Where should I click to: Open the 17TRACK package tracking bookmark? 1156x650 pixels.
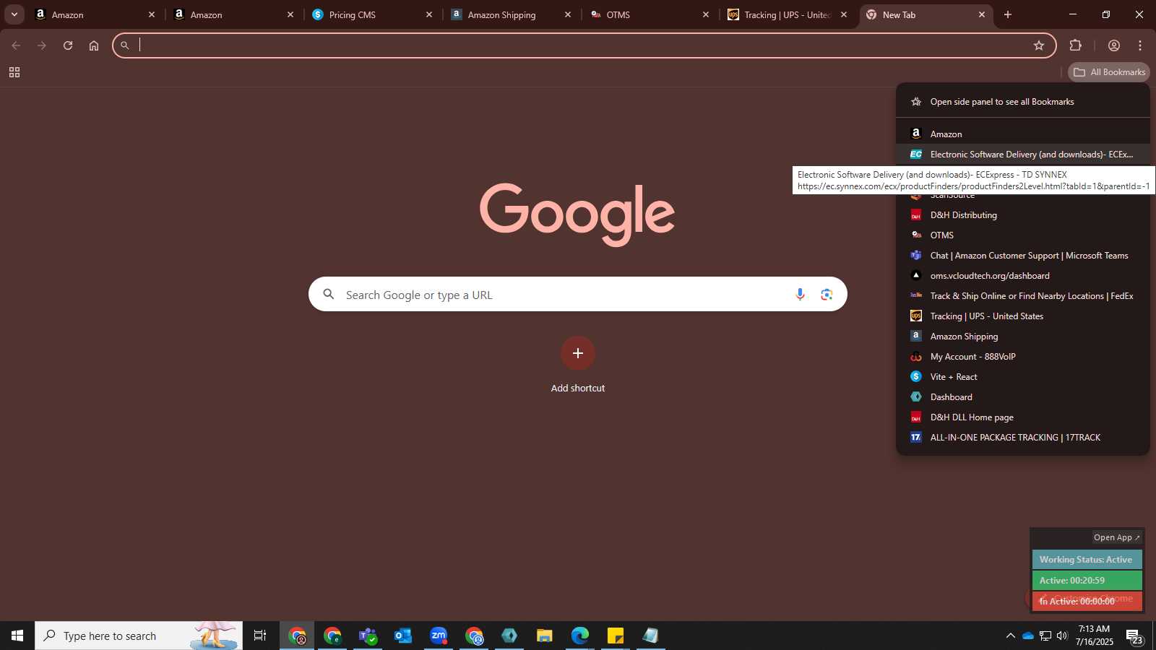click(1022, 438)
